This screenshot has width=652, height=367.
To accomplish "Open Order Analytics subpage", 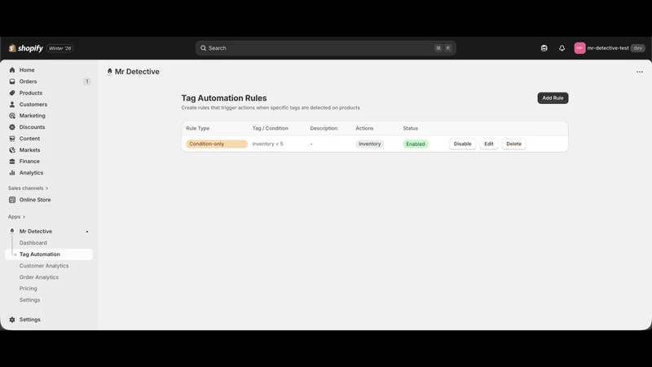I will pos(38,277).
